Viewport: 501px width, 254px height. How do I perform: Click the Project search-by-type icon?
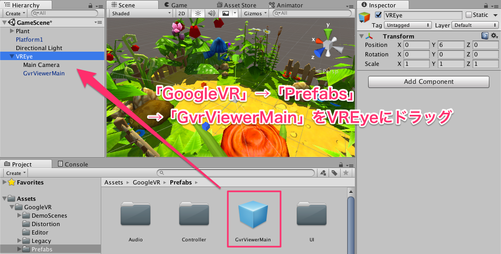pyautogui.click(x=323, y=173)
